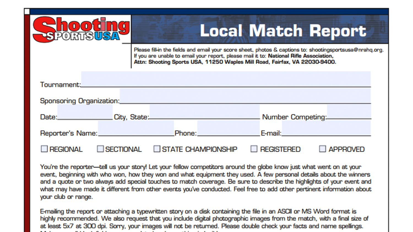413x232 pixels.
Task: Check the REGIONAL checkbox
Action: 44,149
